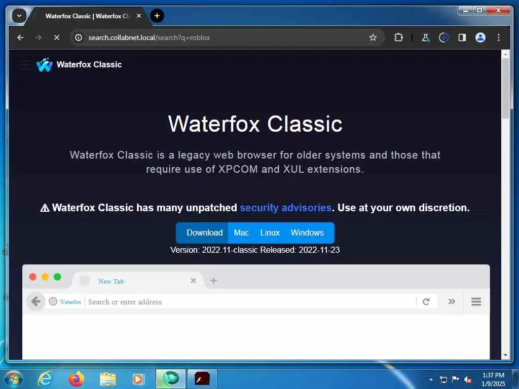Show hidden system tray icons
The image size is (519, 389).
pyautogui.click(x=431, y=379)
